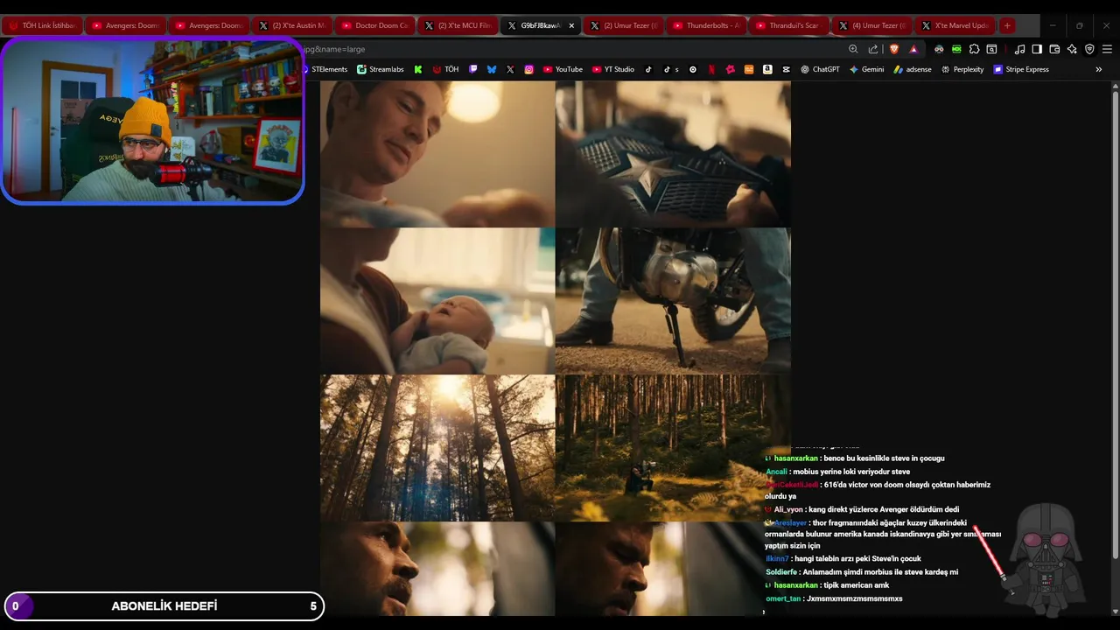Open the ChatGPT bookmark
Screen dimensions: 1120x630
tap(820, 69)
